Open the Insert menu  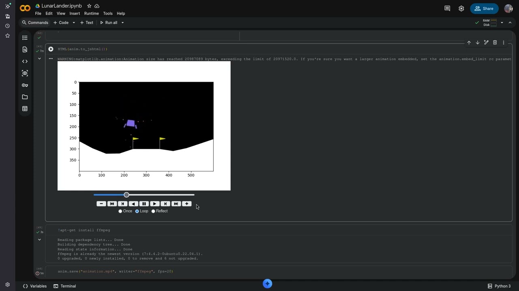click(75, 13)
